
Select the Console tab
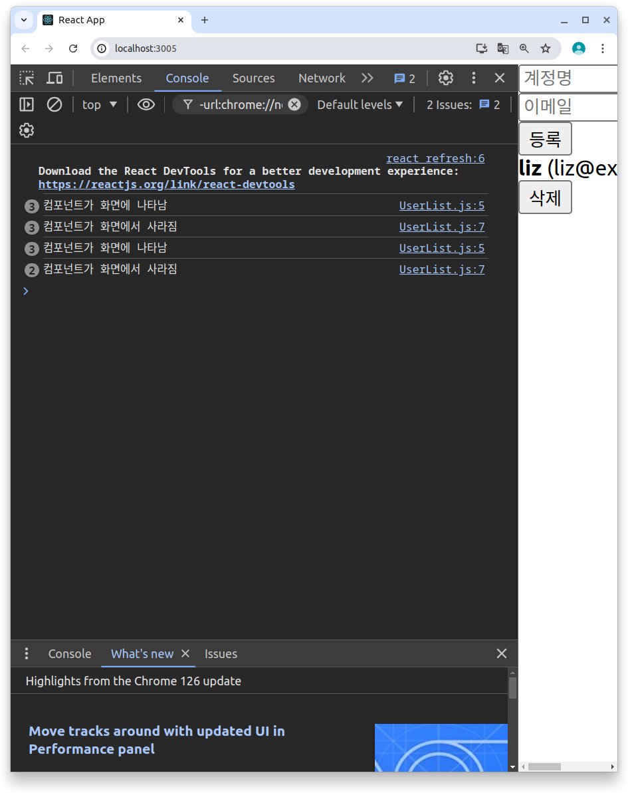(x=187, y=78)
